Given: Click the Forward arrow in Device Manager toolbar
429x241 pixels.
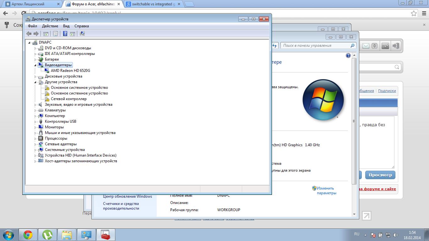Looking at the screenshot, I should point(36,34).
